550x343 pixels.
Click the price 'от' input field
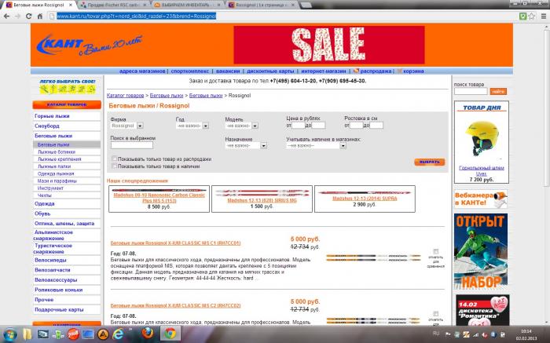299,126
